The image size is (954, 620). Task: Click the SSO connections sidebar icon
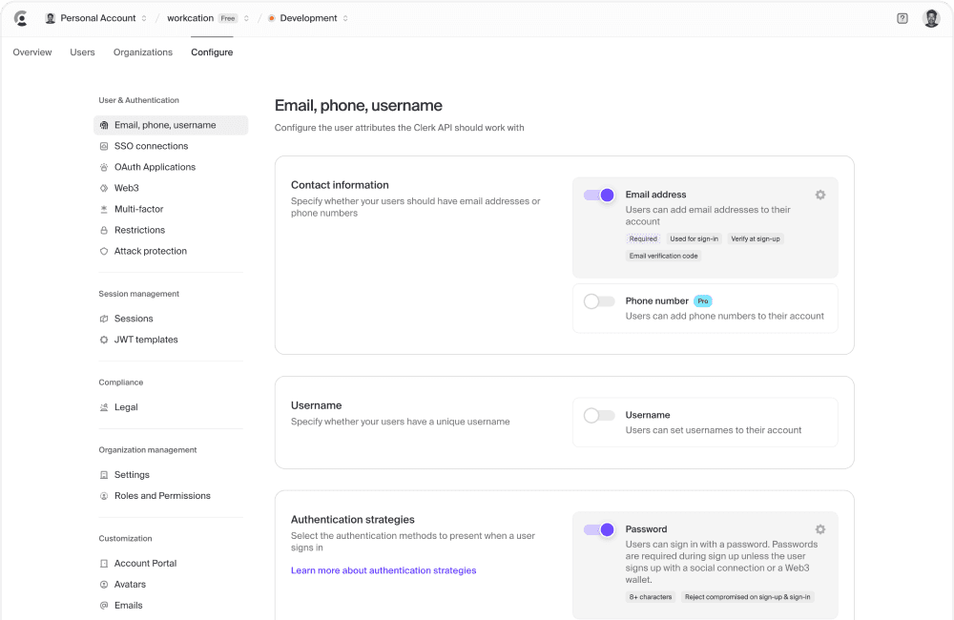(x=104, y=146)
